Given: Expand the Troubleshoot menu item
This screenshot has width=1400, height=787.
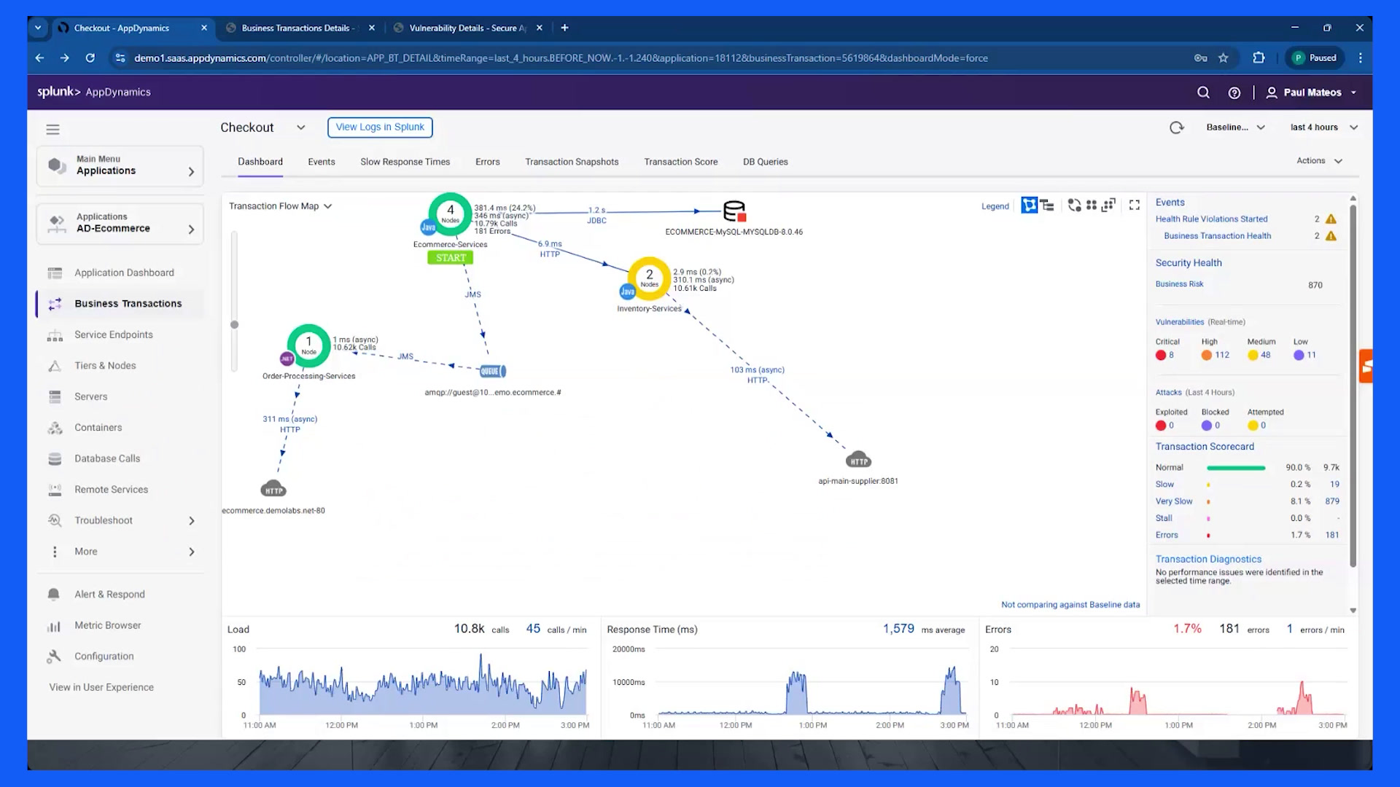Looking at the screenshot, I should pos(121,520).
